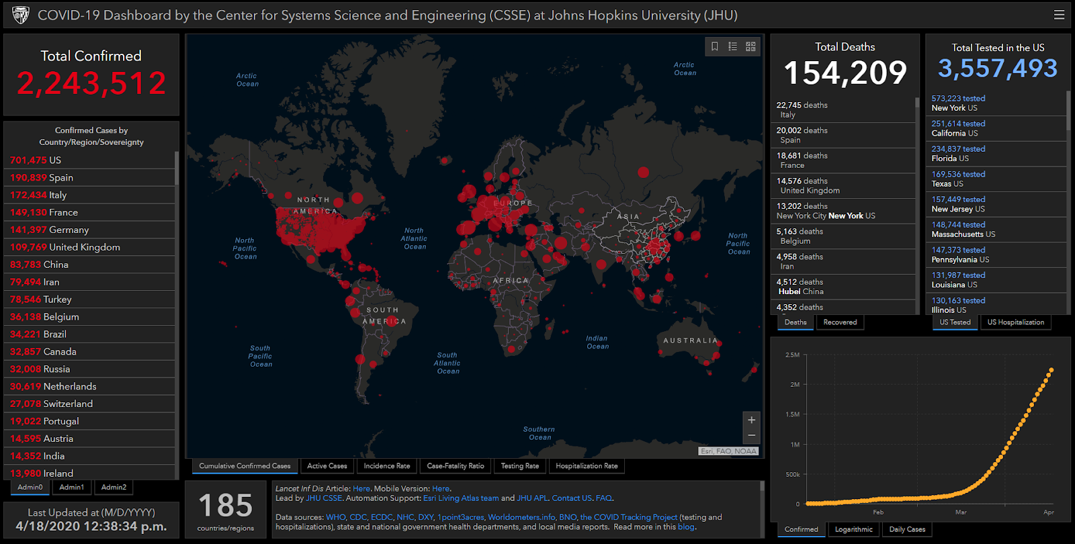Select the '701,475 US' row
1075x544 pixels.
(x=90, y=160)
